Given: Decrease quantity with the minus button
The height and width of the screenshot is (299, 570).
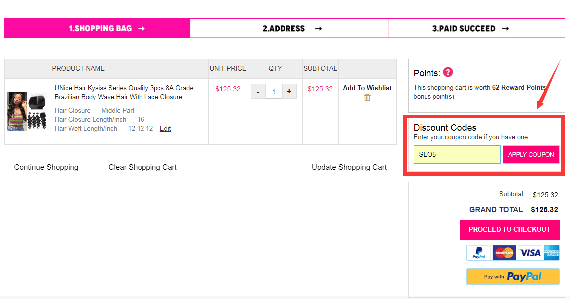Looking at the screenshot, I should click(258, 91).
